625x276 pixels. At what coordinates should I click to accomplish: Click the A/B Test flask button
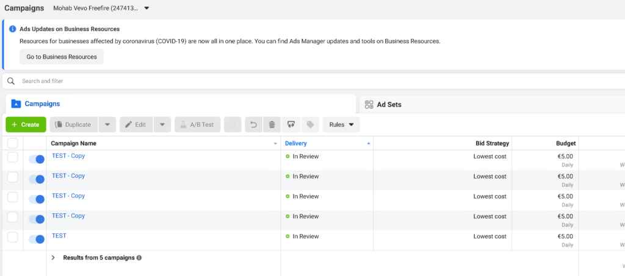[197, 124]
